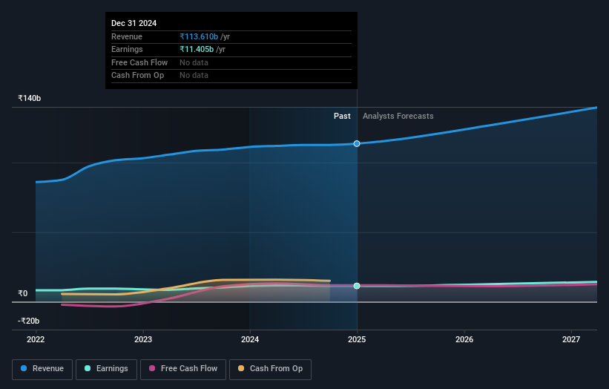This screenshot has height=389, width=609.
Task: Click the 2023 x-axis label
Action: pos(143,340)
